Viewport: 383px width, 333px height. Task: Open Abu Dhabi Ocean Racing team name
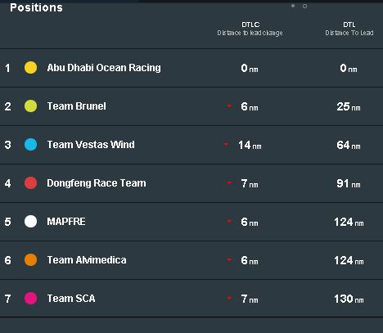[x=104, y=68]
